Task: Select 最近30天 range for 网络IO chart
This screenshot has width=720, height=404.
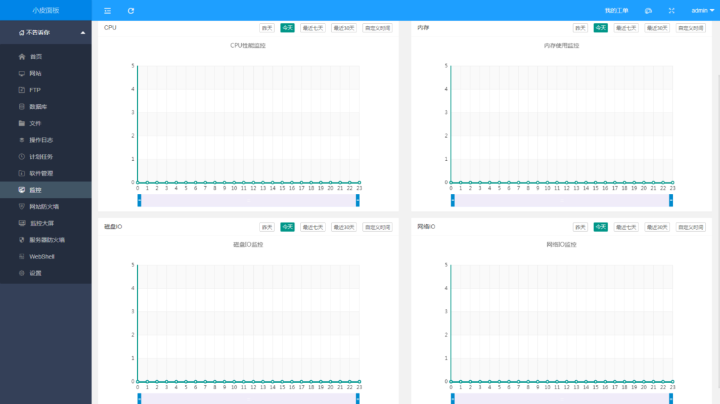Action: (x=657, y=227)
